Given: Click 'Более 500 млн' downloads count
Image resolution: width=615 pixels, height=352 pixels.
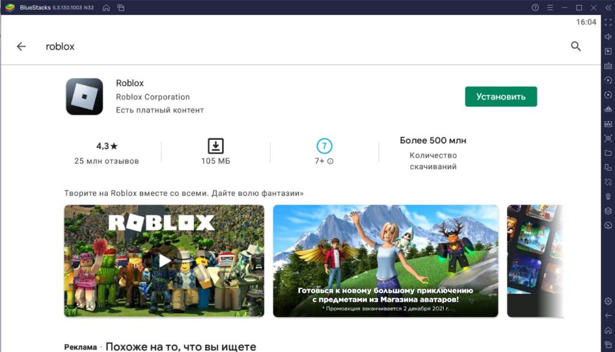Looking at the screenshot, I should click(433, 140).
